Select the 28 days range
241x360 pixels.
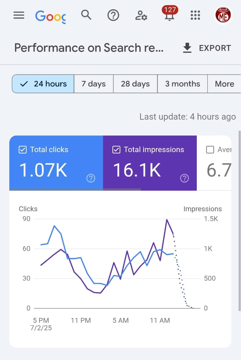(135, 84)
